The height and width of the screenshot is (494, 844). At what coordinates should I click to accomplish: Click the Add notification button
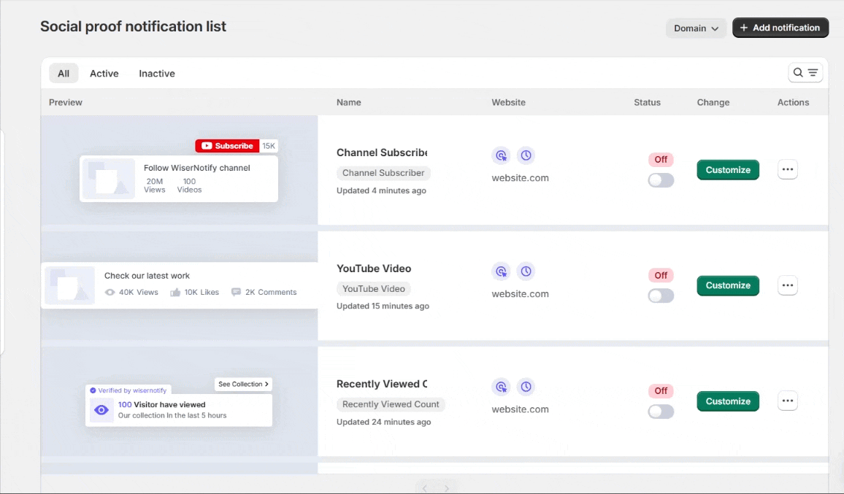tap(780, 28)
